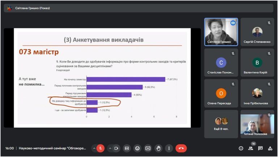Viewport: 278px width, 157px height.
Task: Click the muted mic icon on Валентина Кирій's tile
Action: click(x=269, y=54)
